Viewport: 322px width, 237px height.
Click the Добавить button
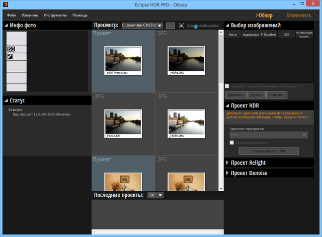(x=234, y=94)
